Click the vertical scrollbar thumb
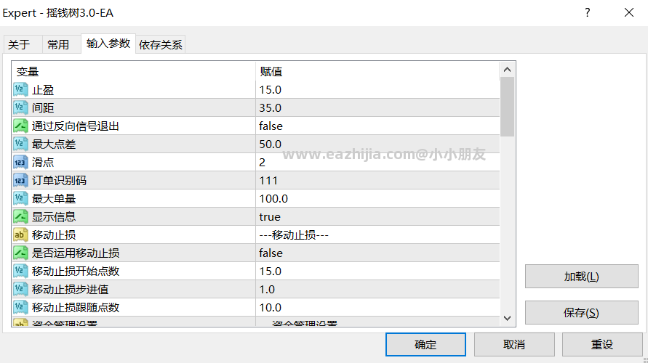Viewport: 648px width, 363px height. (x=508, y=107)
